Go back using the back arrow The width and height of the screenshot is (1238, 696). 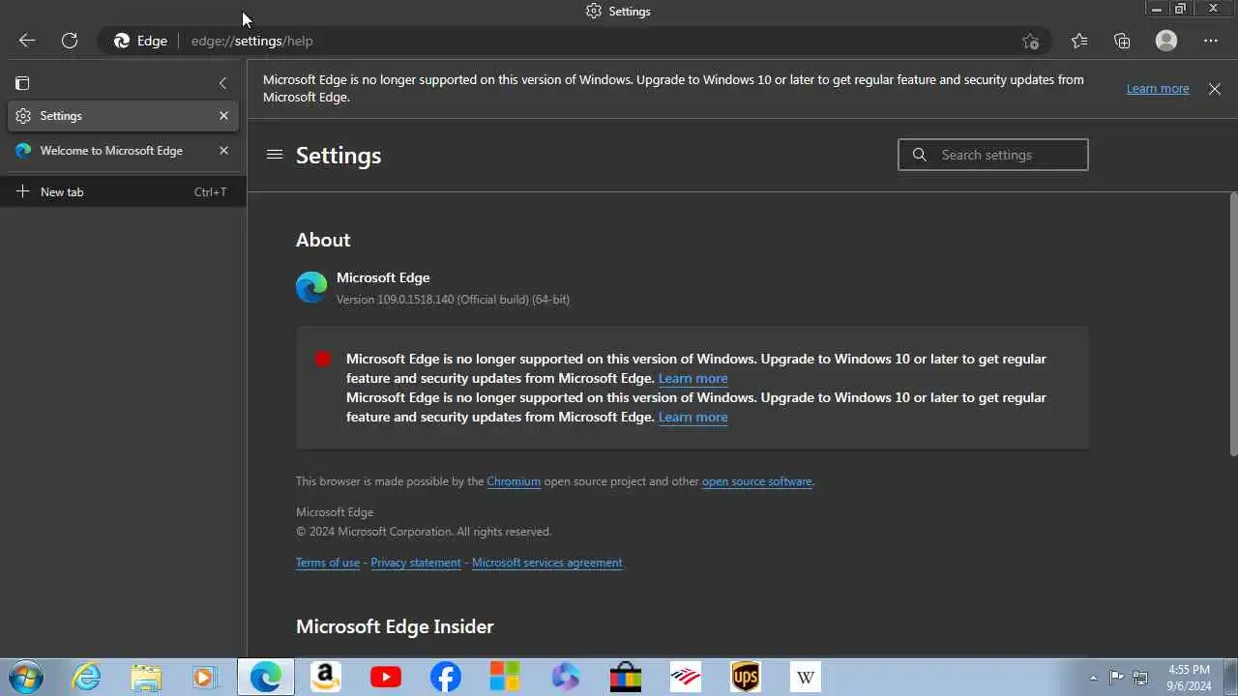[x=27, y=41]
